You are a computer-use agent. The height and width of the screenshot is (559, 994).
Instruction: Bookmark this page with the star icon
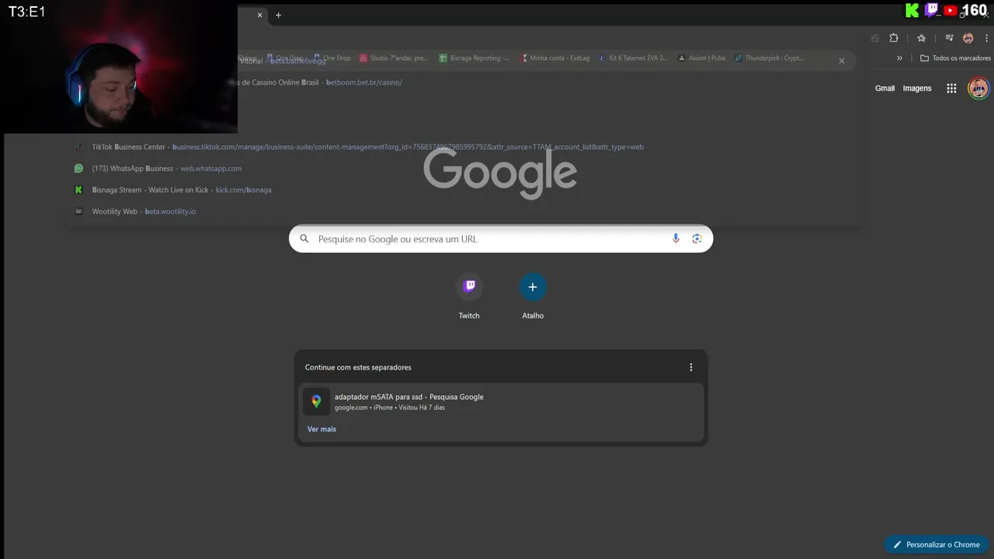pos(921,38)
